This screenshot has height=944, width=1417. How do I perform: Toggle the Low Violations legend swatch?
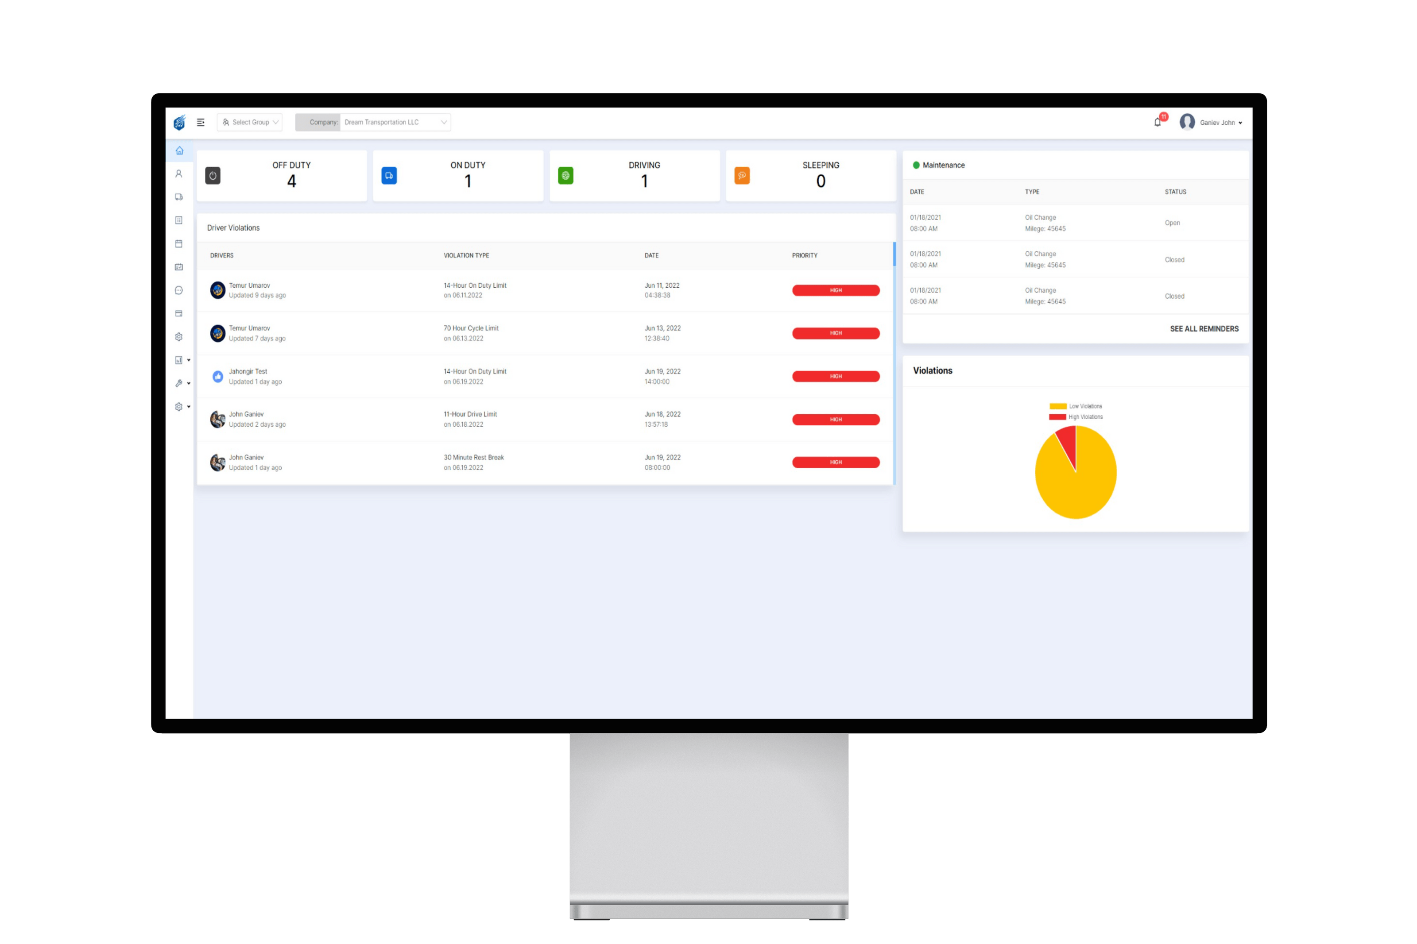click(x=1057, y=406)
